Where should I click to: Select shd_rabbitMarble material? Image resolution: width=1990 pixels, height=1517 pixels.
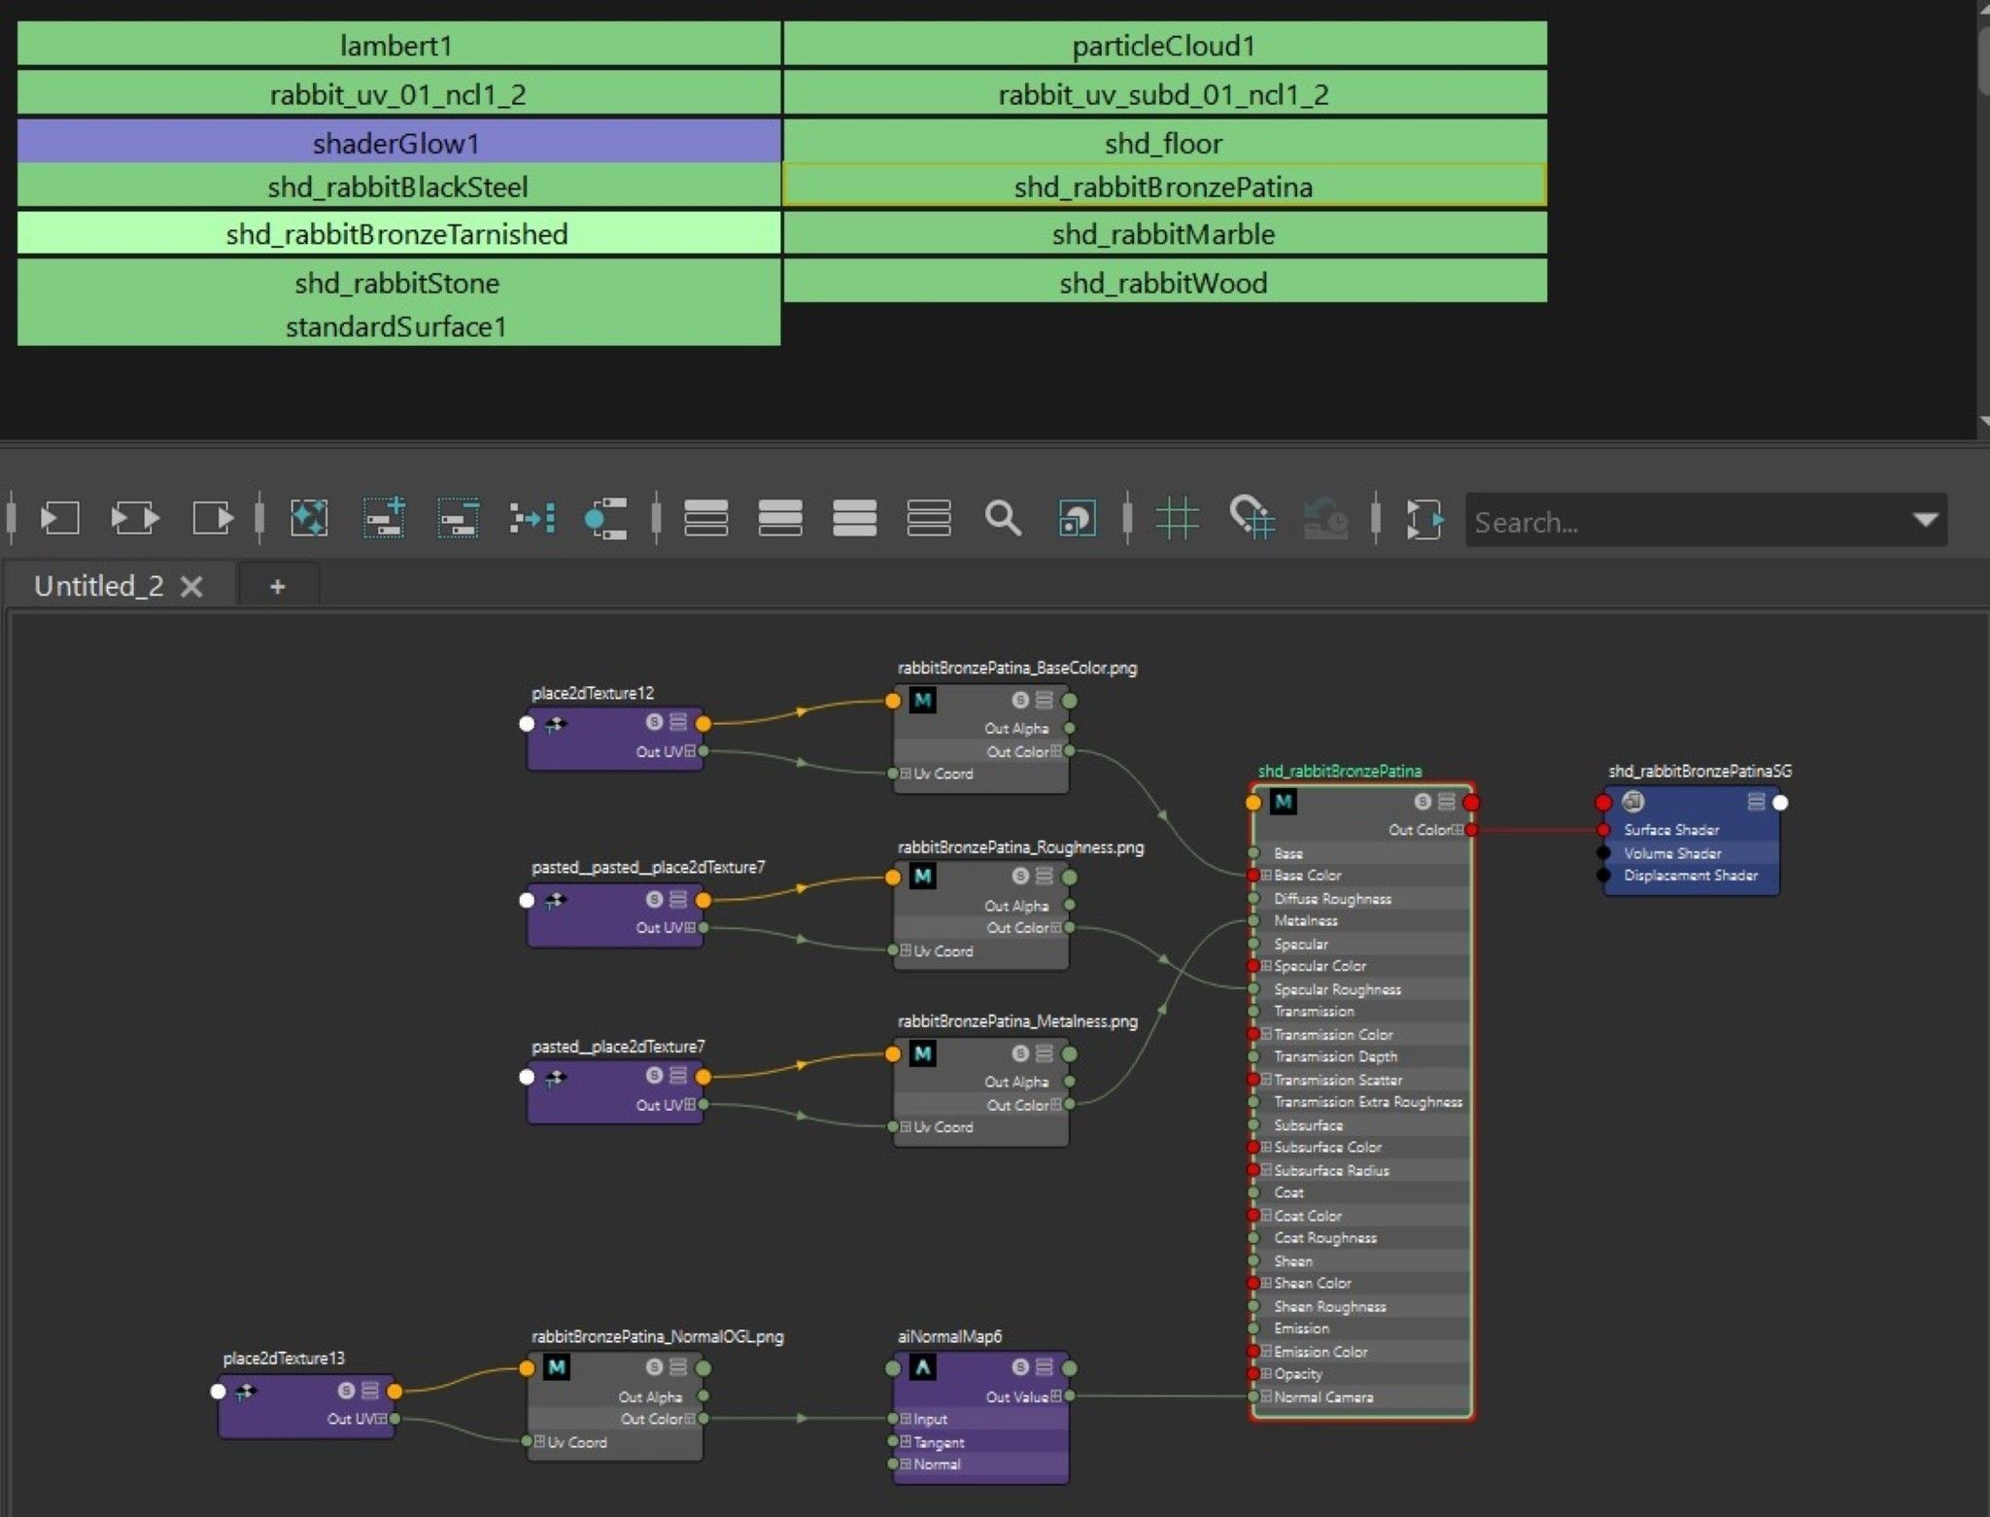[x=1163, y=234]
